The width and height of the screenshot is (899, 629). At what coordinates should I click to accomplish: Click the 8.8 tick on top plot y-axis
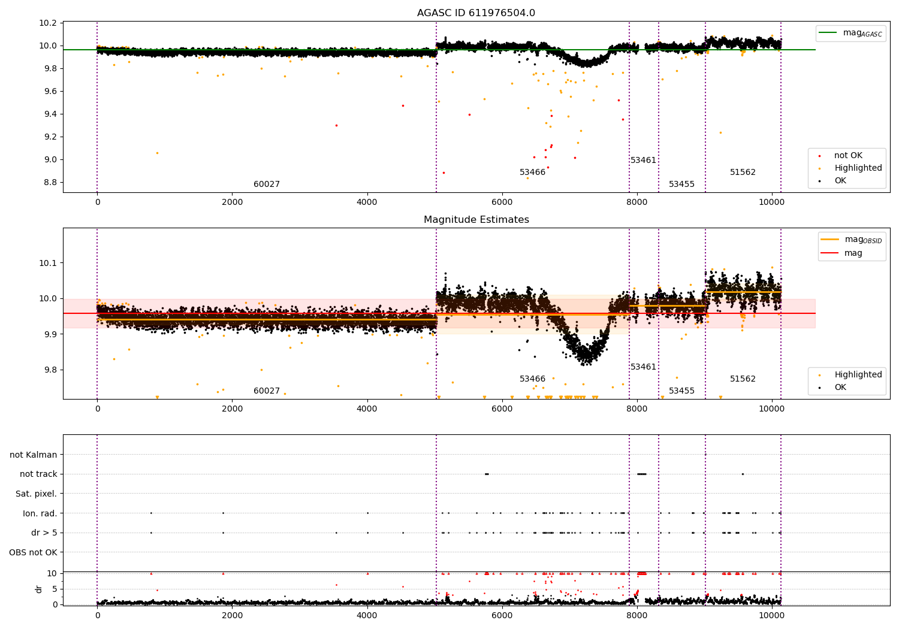[x=50, y=183]
